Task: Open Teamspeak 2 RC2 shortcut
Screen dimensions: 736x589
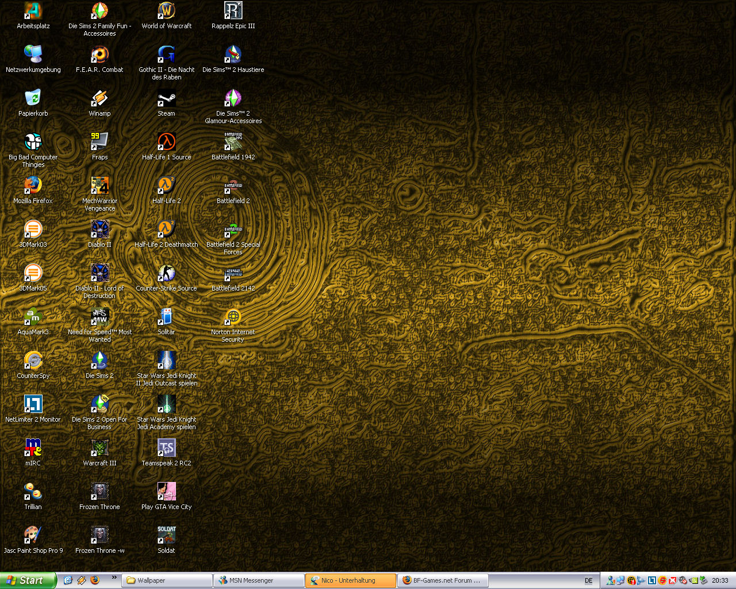Action: pos(167,453)
